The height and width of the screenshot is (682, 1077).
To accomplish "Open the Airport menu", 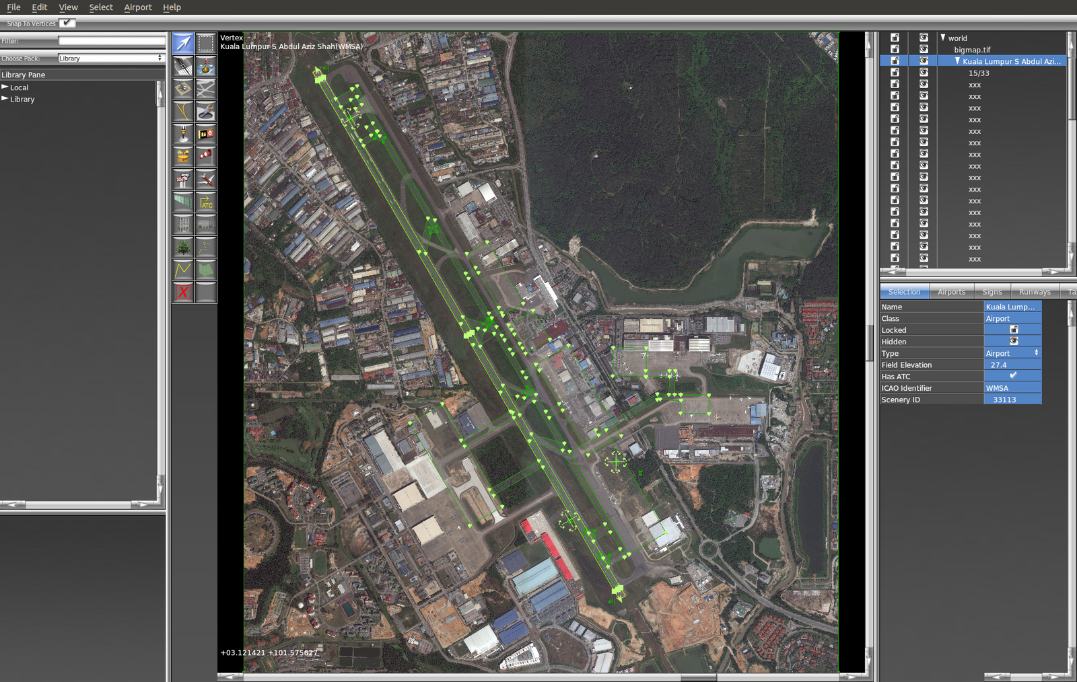I will 138,7.
